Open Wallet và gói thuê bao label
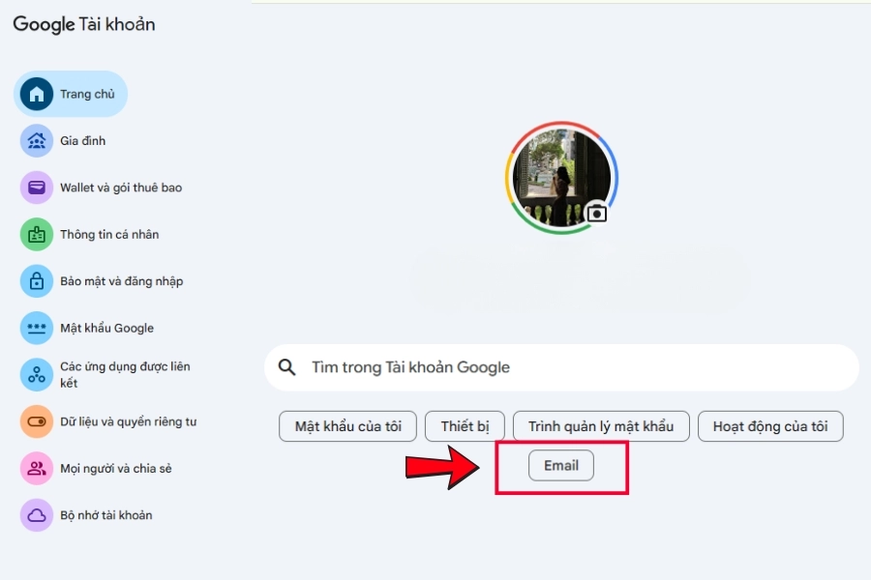 (121, 188)
